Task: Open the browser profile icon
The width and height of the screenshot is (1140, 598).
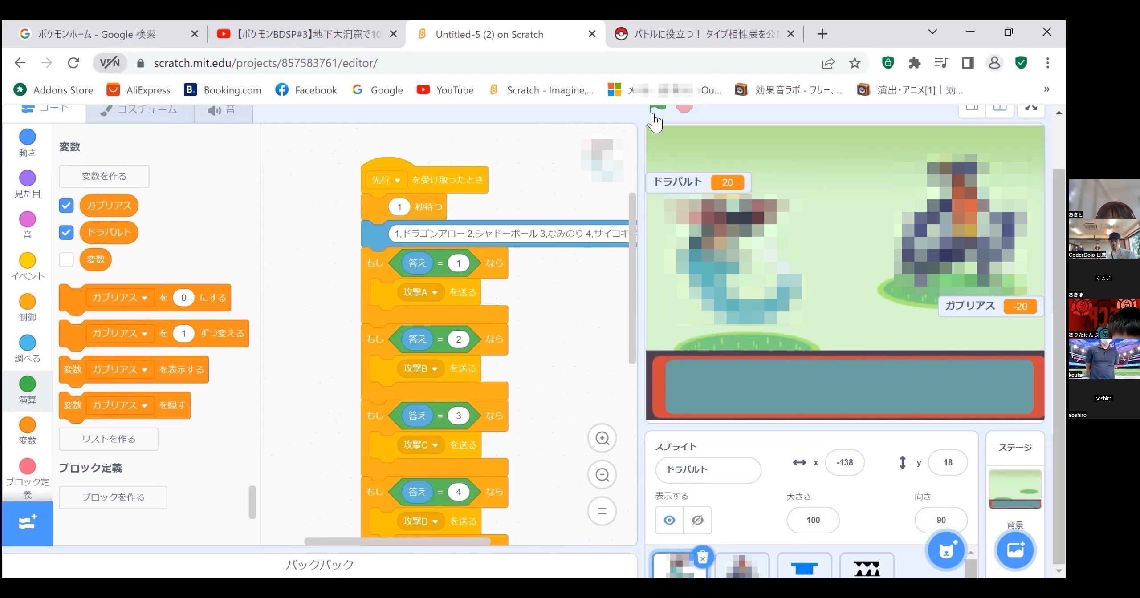Action: point(994,63)
